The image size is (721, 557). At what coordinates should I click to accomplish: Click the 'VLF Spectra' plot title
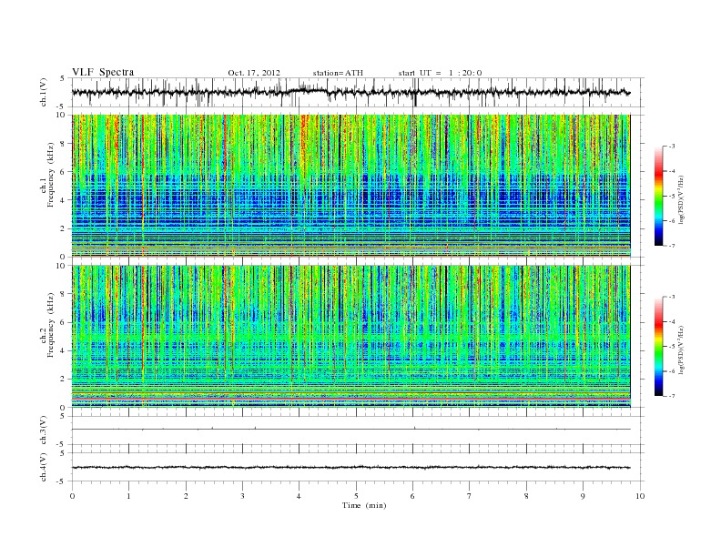[103, 72]
